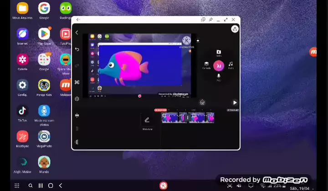Jump to the timeline start
The height and width of the screenshot is (191, 328).
(x=77, y=142)
